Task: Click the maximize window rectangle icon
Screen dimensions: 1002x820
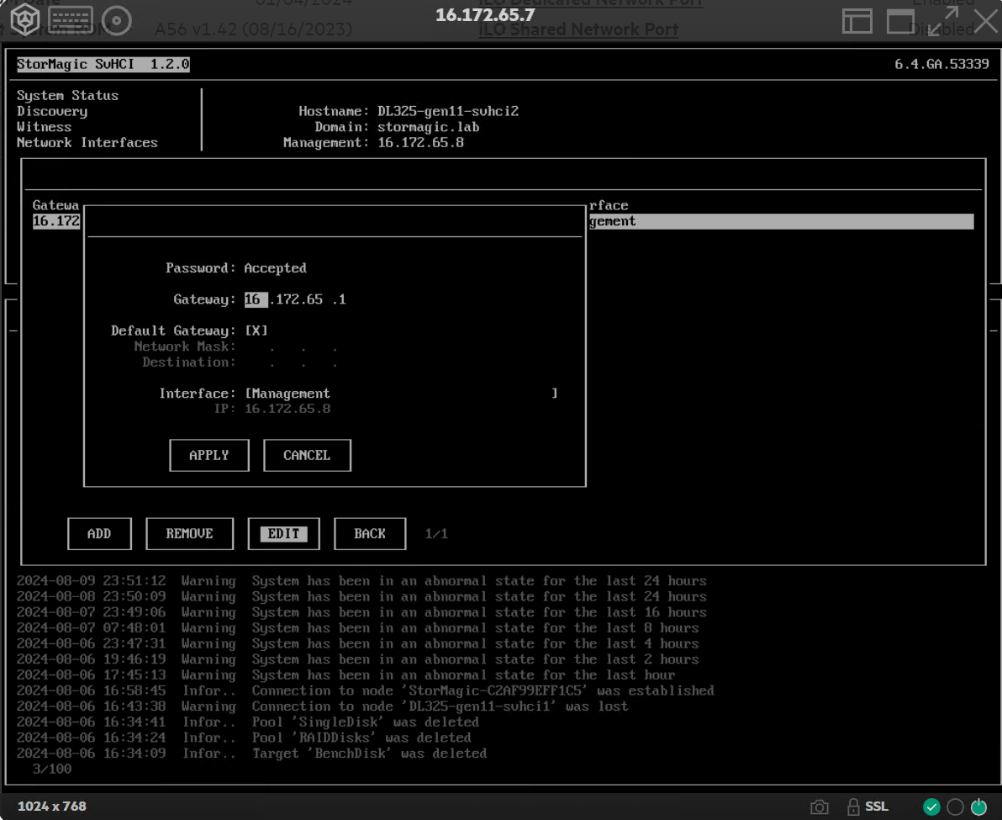Action: [900, 22]
